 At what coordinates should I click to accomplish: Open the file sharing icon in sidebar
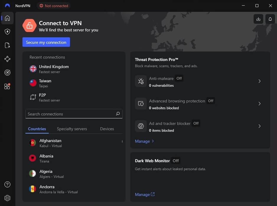click(x=7, y=45)
